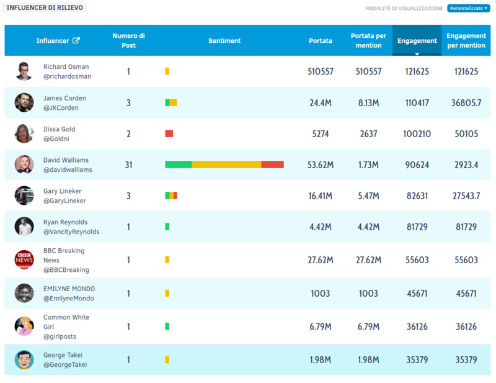Click the BBC Breaking News logo avatar
496x383 pixels.
(x=24, y=259)
